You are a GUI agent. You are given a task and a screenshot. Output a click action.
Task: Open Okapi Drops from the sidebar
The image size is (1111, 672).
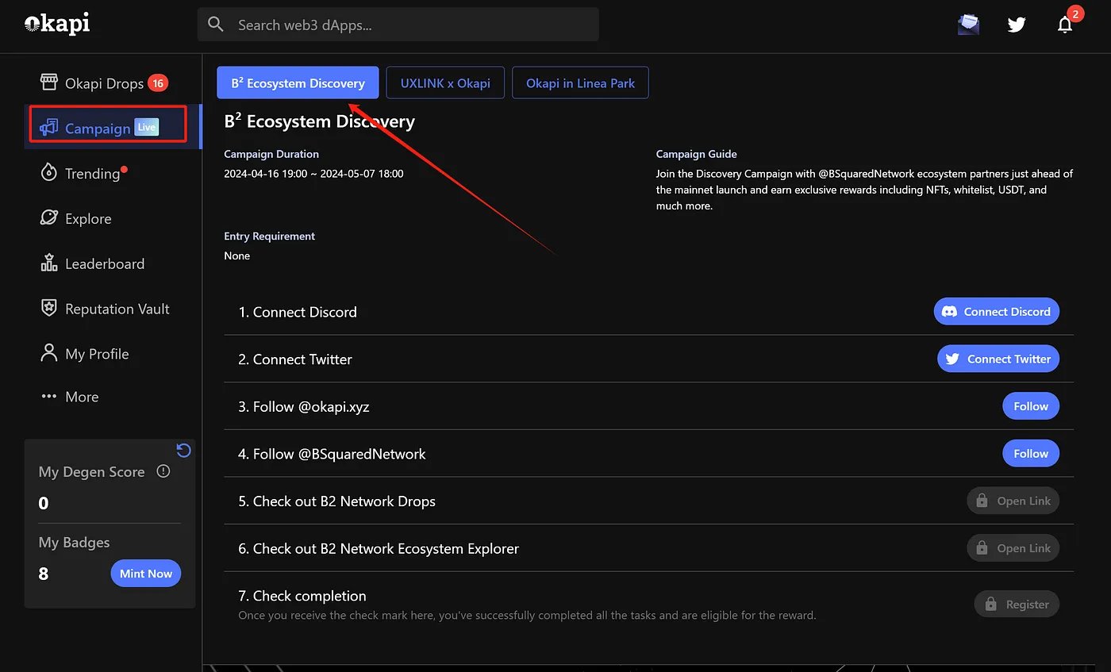tap(103, 83)
